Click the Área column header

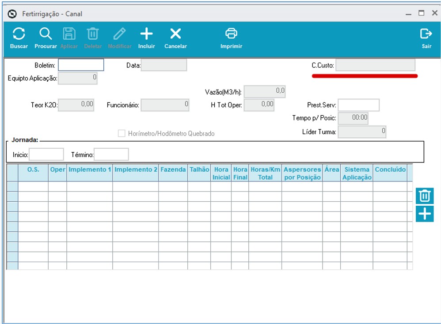point(331,173)
